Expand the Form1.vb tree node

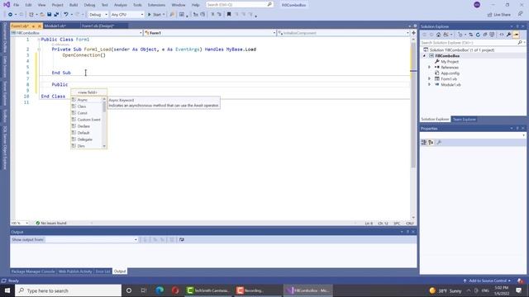coord(430,79)
